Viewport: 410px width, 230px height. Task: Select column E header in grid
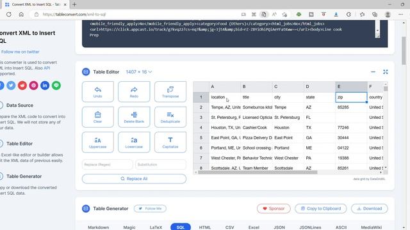coord(351,87)
